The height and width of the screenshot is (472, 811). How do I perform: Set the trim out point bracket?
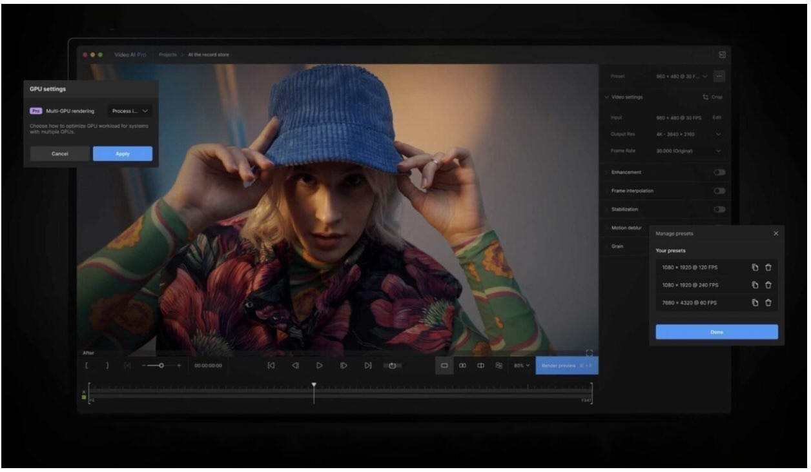pos(107,366)
